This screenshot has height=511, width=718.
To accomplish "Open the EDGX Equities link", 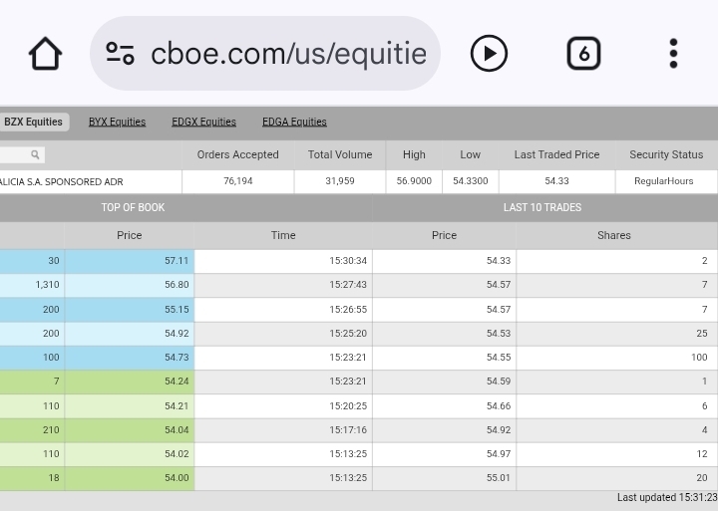I will pyautogui.click(x=203, y=122).
